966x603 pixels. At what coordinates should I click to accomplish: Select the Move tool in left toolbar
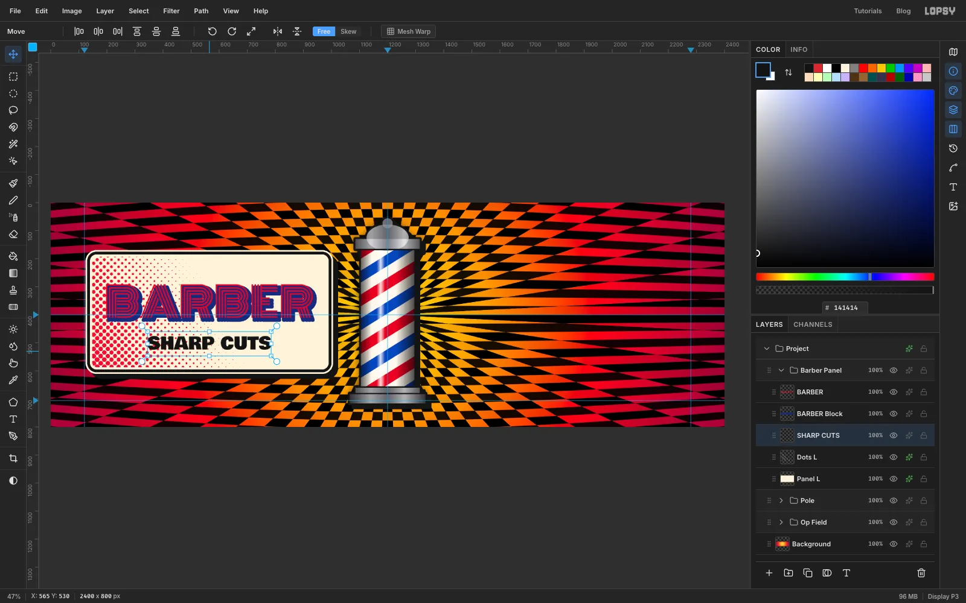(x=13, y=54)
